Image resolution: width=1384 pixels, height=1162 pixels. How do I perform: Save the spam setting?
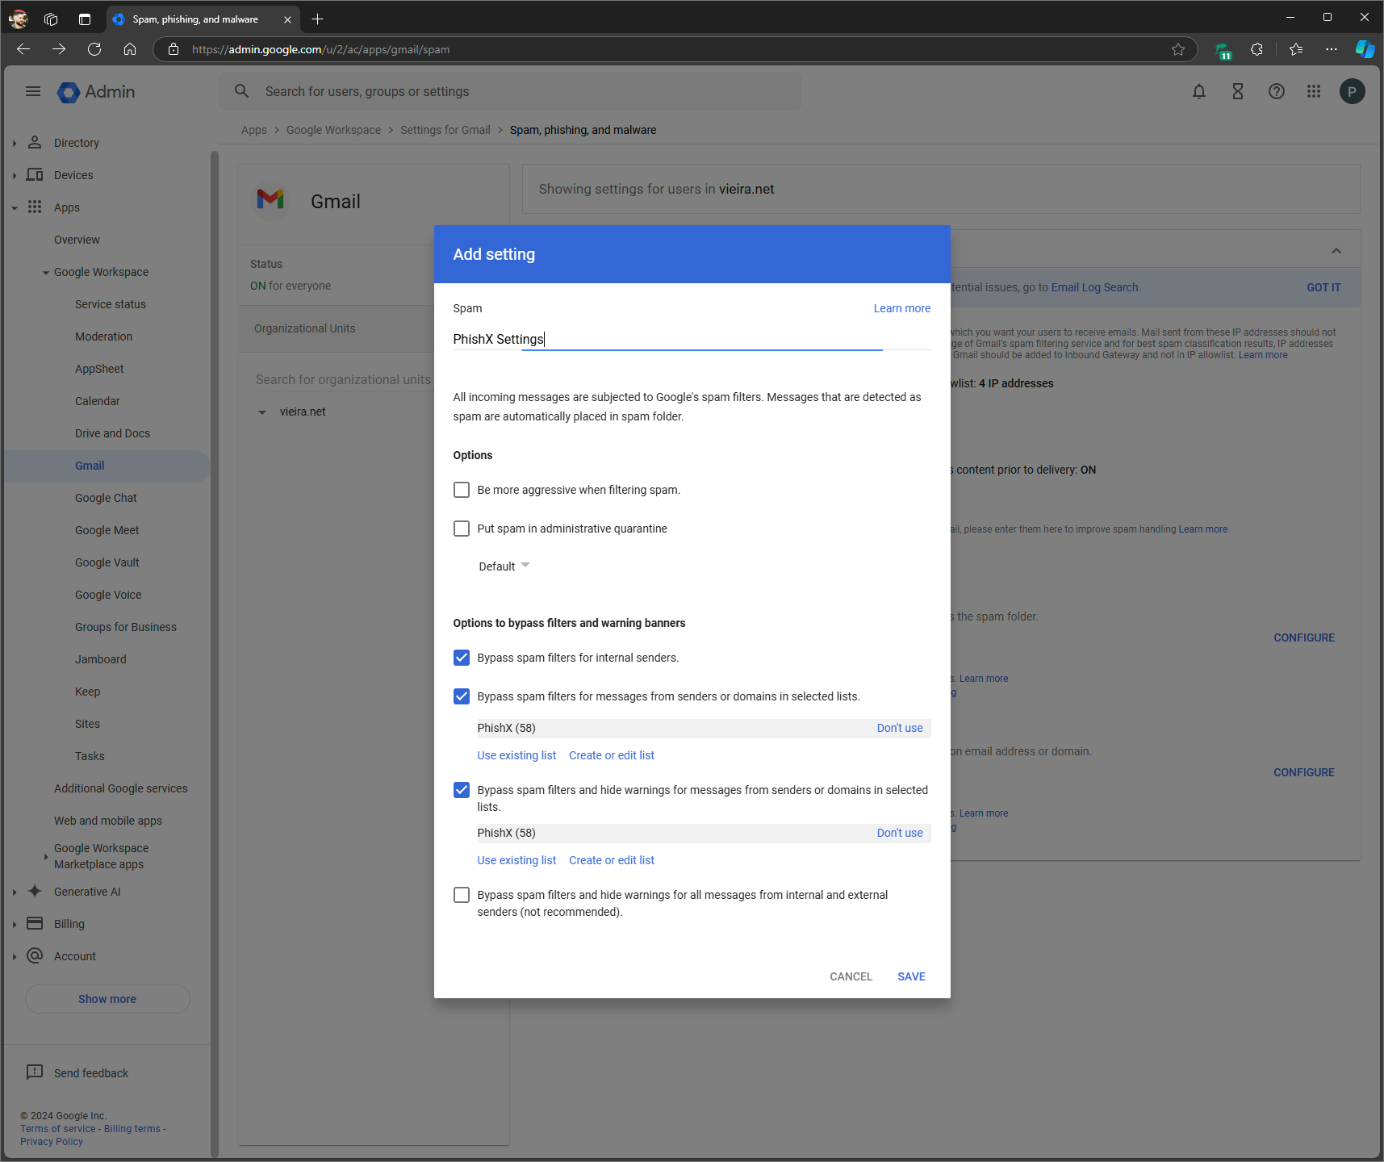coord(911,976)
